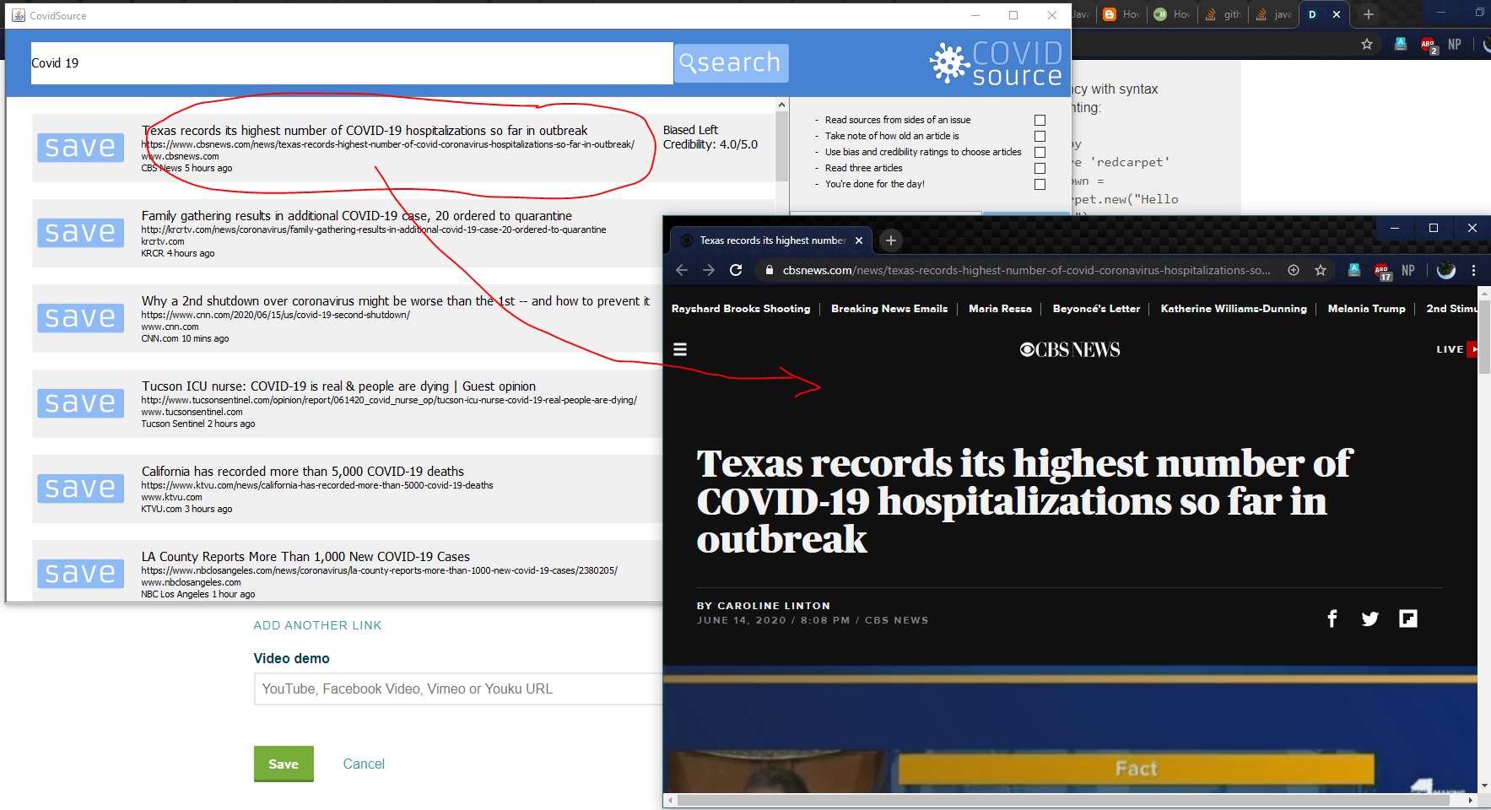The width and height of the screenshot is (1491, 810).
Task: Check 'You're done for the day!' box
Action: point(1040,185)
